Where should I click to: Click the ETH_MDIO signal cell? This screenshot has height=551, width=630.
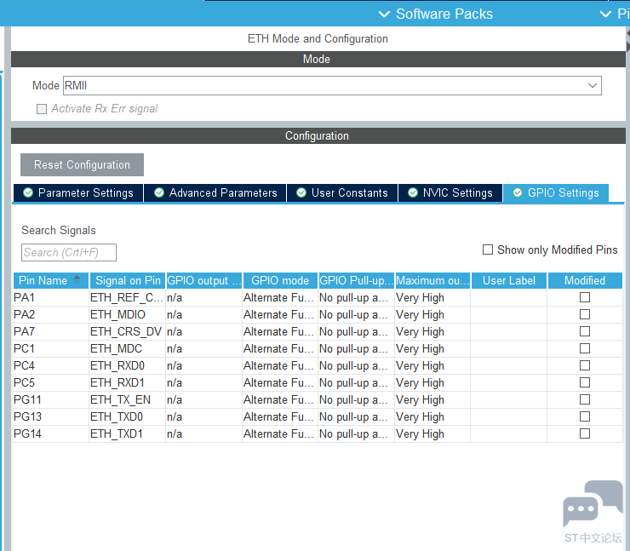click(127, 315)
